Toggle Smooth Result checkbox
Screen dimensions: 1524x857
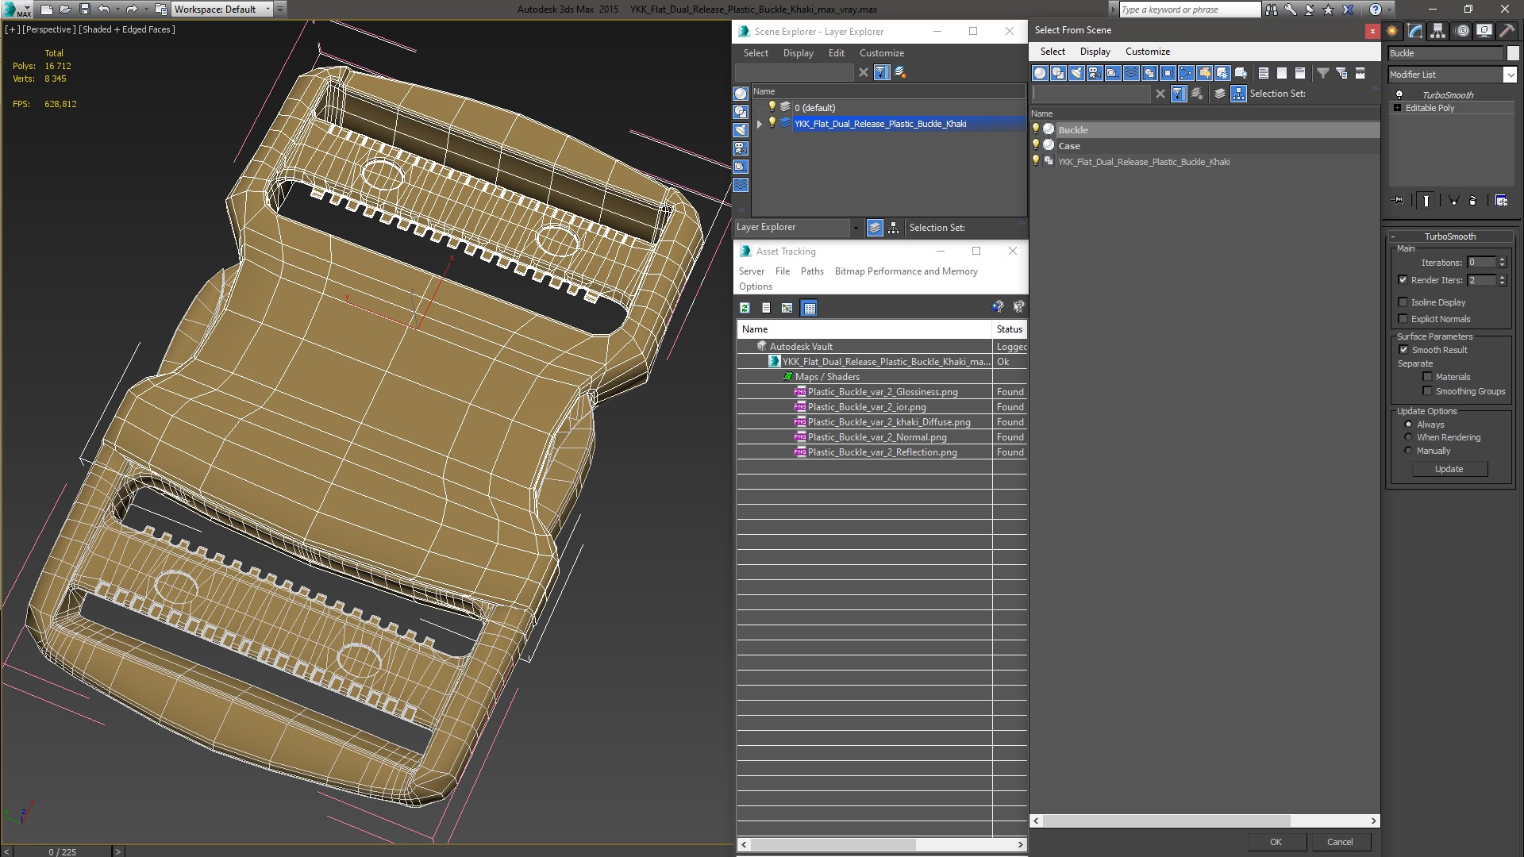click(x=1403, y=350)
